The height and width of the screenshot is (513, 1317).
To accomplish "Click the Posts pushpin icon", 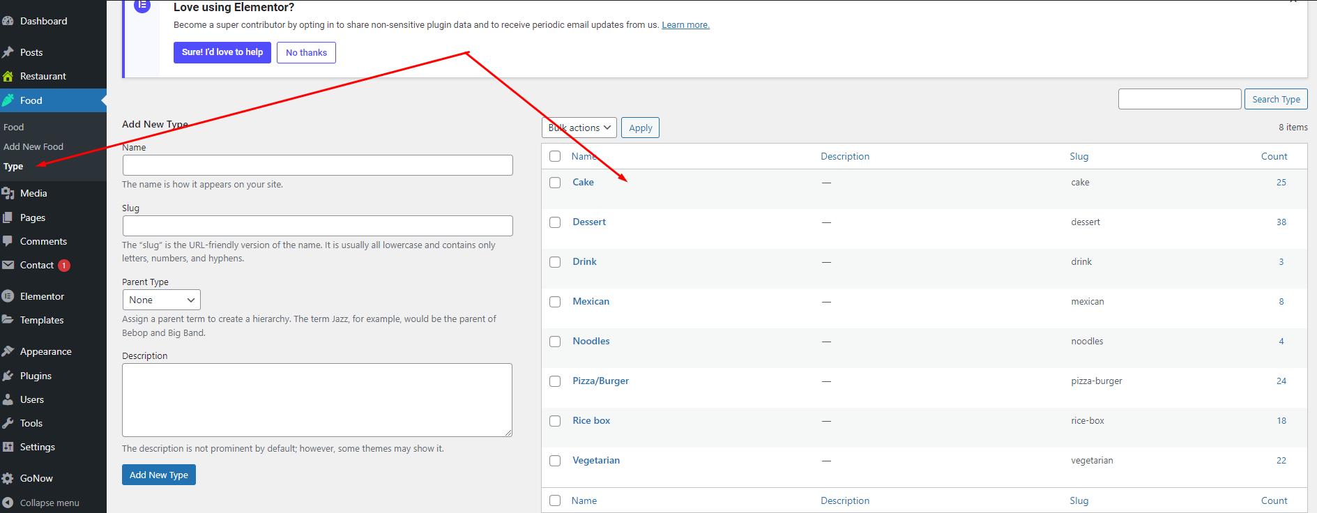I will [8, 52].
